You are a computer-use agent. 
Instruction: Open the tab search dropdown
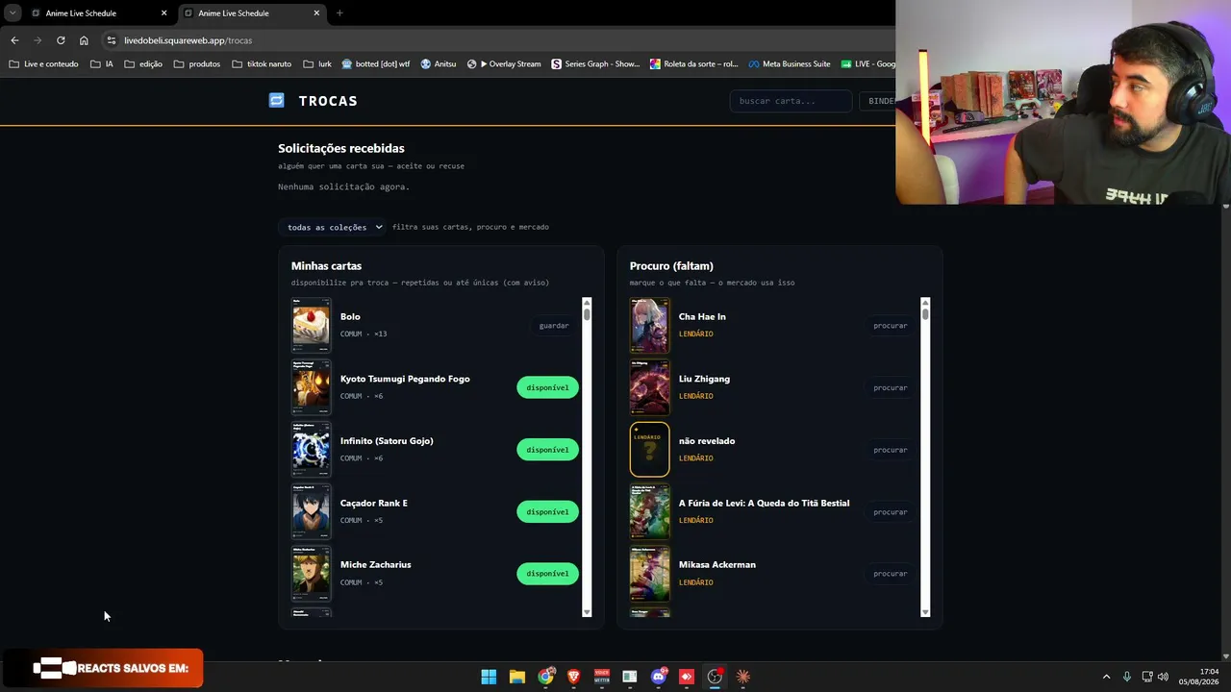(13, 13)
